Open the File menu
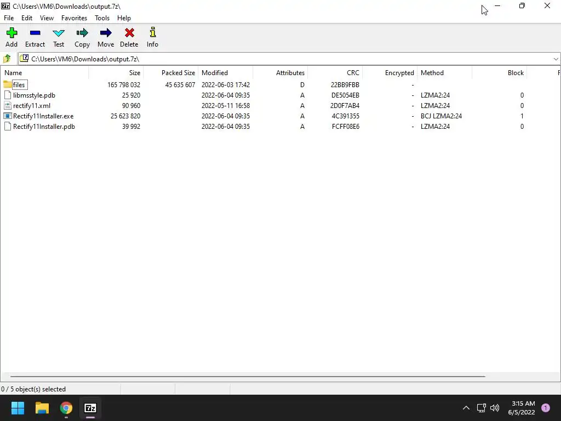Image resolution: width=561 pixels, height=421 pixels. click(x=9, y=18)
